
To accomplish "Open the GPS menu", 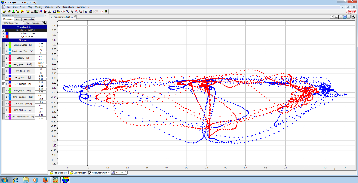I will click(x=58, y=7).
